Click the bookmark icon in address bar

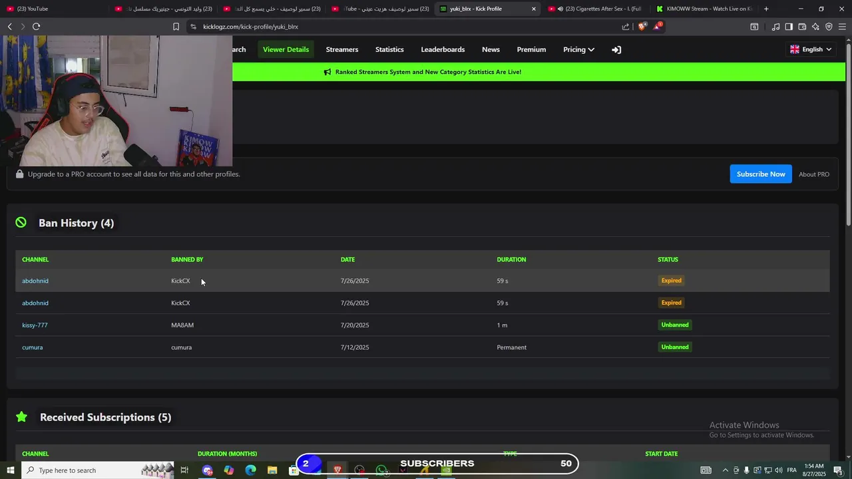tap(176, 27)
